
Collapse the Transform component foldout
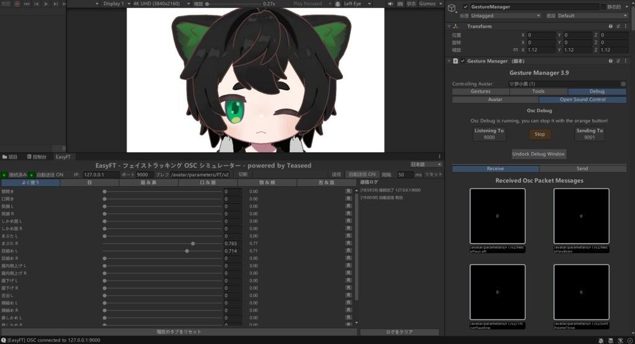click(449, 26)
